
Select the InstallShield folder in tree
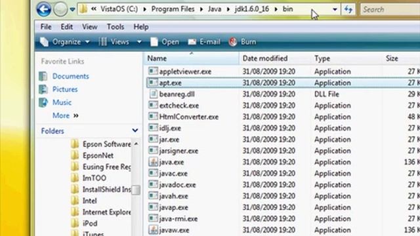pos(106,189)
